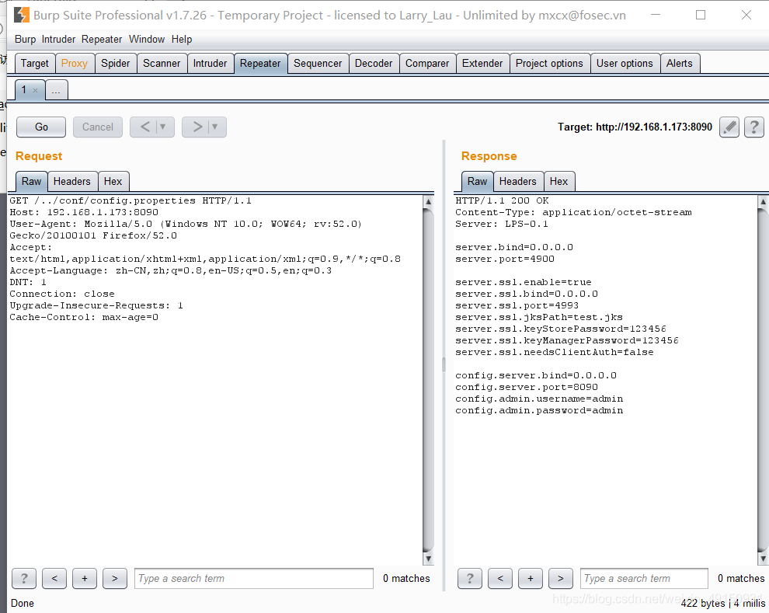Click response scrollbar up arrow
The width and height of the screenshot is (769, 613).
(x=763, y=201)
